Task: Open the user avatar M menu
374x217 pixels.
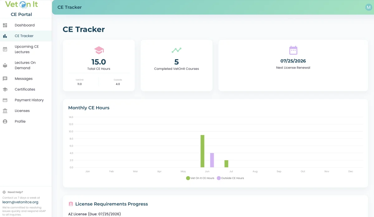Action: (369, 7)
